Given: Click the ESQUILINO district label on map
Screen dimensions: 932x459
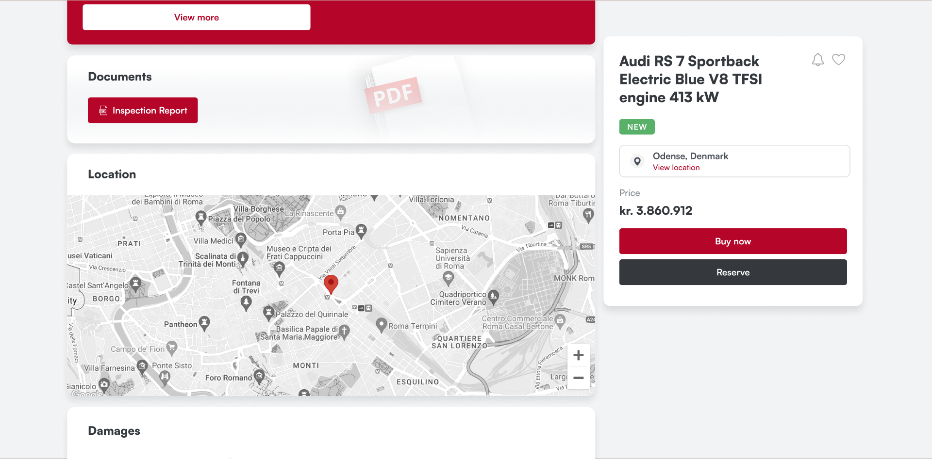Looking at the screenshot, I should point(418,382).
